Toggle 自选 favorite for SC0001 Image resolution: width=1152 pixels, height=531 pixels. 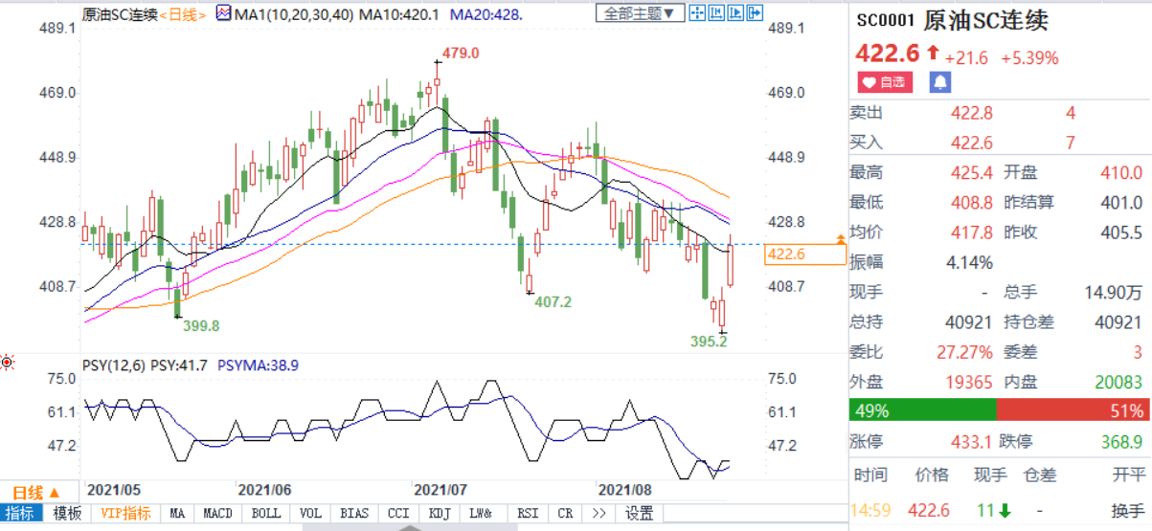click(x=886, y=82)
